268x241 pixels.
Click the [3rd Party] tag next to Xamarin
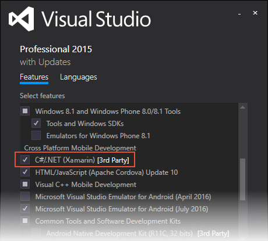(113, 160)
